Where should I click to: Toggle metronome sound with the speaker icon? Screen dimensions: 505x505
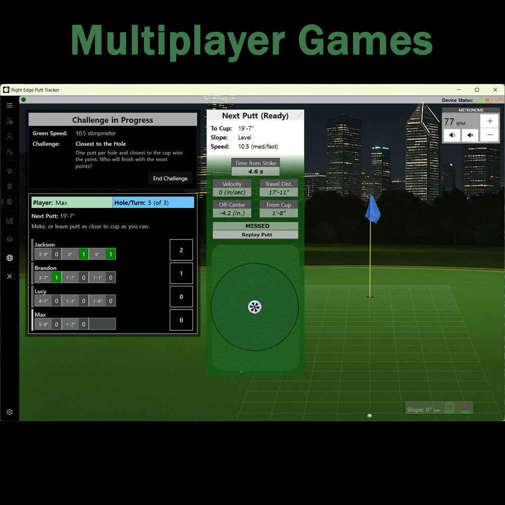click(x=452, y=135)
